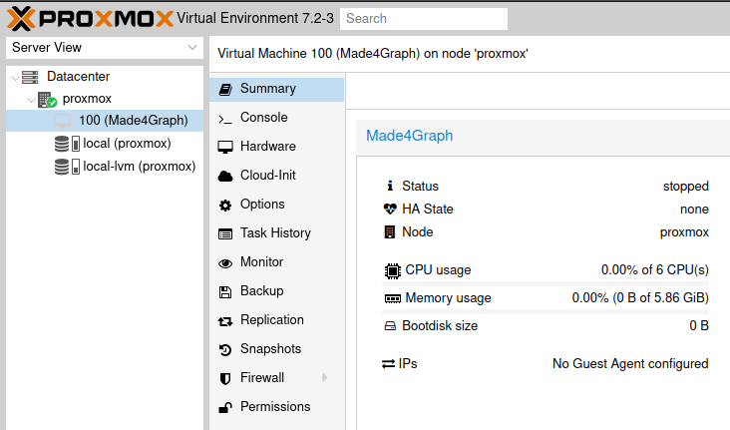Click the Snapshots history icon
The width and height of the screenshot is (730, 430).
point(224,349)
